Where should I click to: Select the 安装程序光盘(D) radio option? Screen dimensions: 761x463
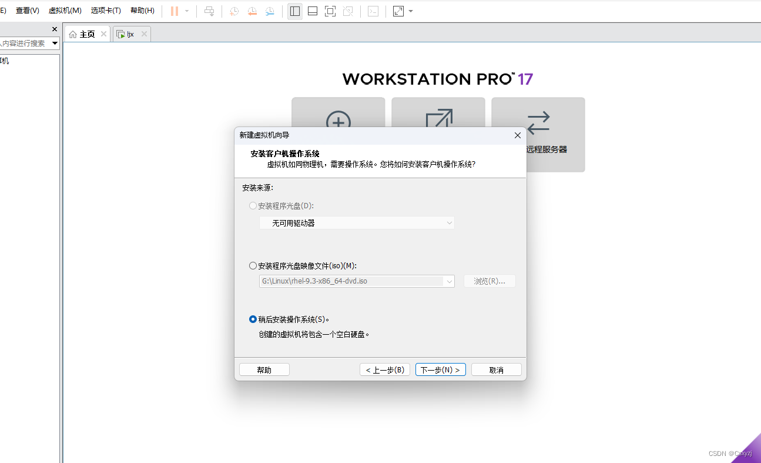[x=253, y=206]
